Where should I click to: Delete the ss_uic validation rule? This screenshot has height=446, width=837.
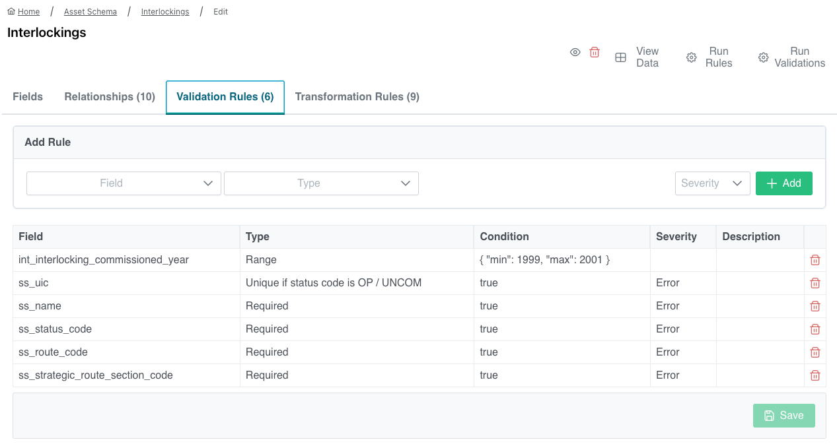[815, 283]
